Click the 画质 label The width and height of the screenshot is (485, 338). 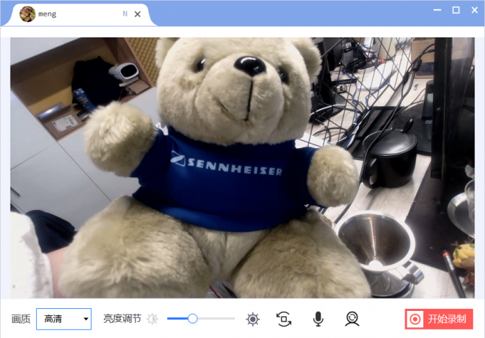click(x=21, y=319)
